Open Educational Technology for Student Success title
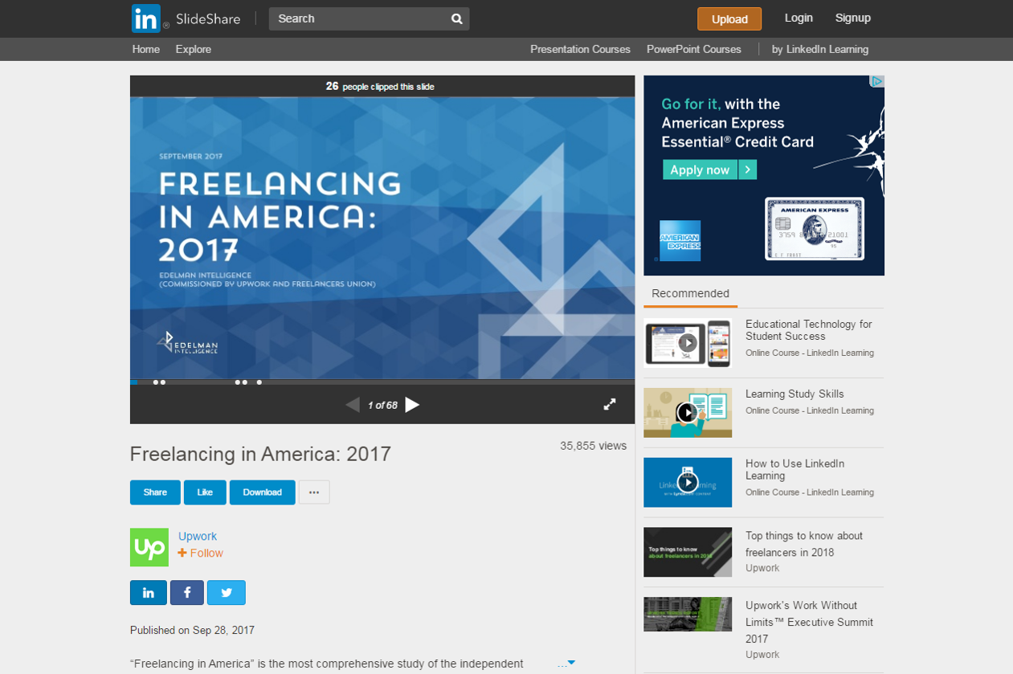1013x674 pixels. tap(808, 330)
